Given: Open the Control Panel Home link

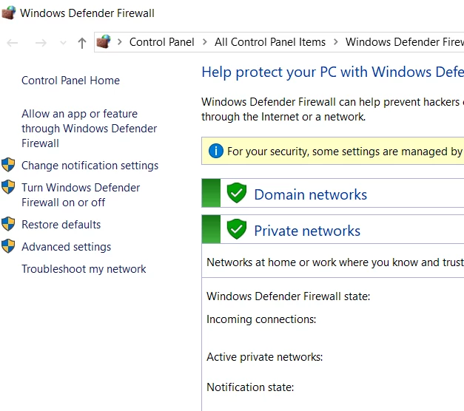Looking at the screenshot, I should 71,81.
